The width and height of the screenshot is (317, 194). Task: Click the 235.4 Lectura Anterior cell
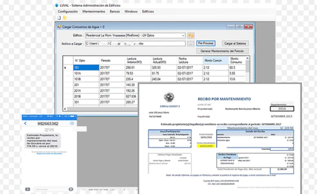138,79
